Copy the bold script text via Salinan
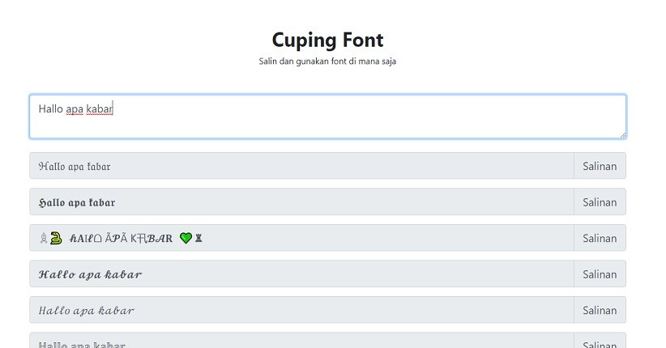The image size is (666, 348). [x=600, y=274]
